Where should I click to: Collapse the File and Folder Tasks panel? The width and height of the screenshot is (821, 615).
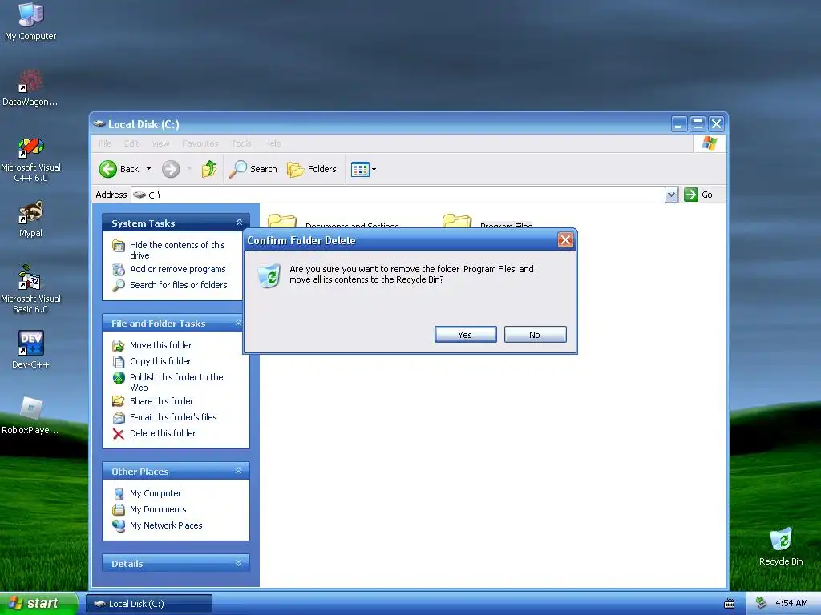(239, 324)
